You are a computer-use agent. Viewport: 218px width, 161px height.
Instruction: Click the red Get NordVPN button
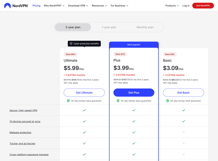pyautogui.click(x=203, y=6)
